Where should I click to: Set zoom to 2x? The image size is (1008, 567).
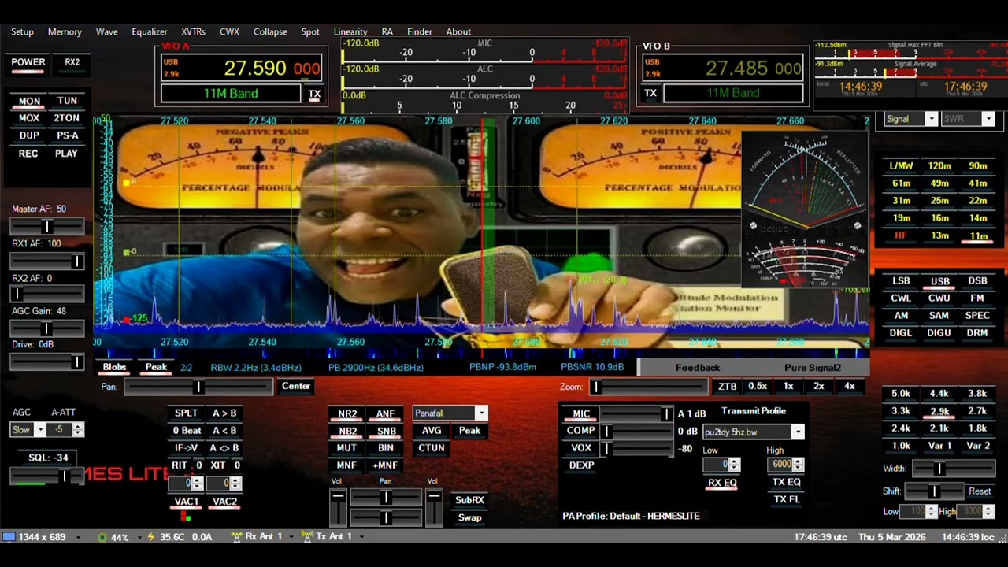pyautogui.click(x=819, y=387)
